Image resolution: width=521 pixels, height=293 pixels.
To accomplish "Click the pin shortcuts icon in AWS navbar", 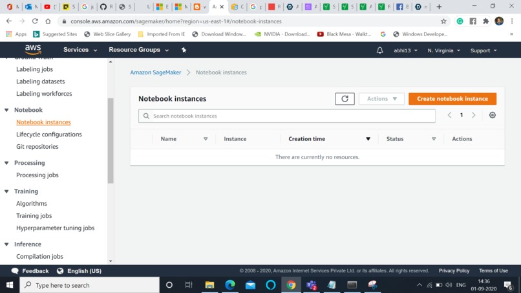I will click(x=184, y=50).
